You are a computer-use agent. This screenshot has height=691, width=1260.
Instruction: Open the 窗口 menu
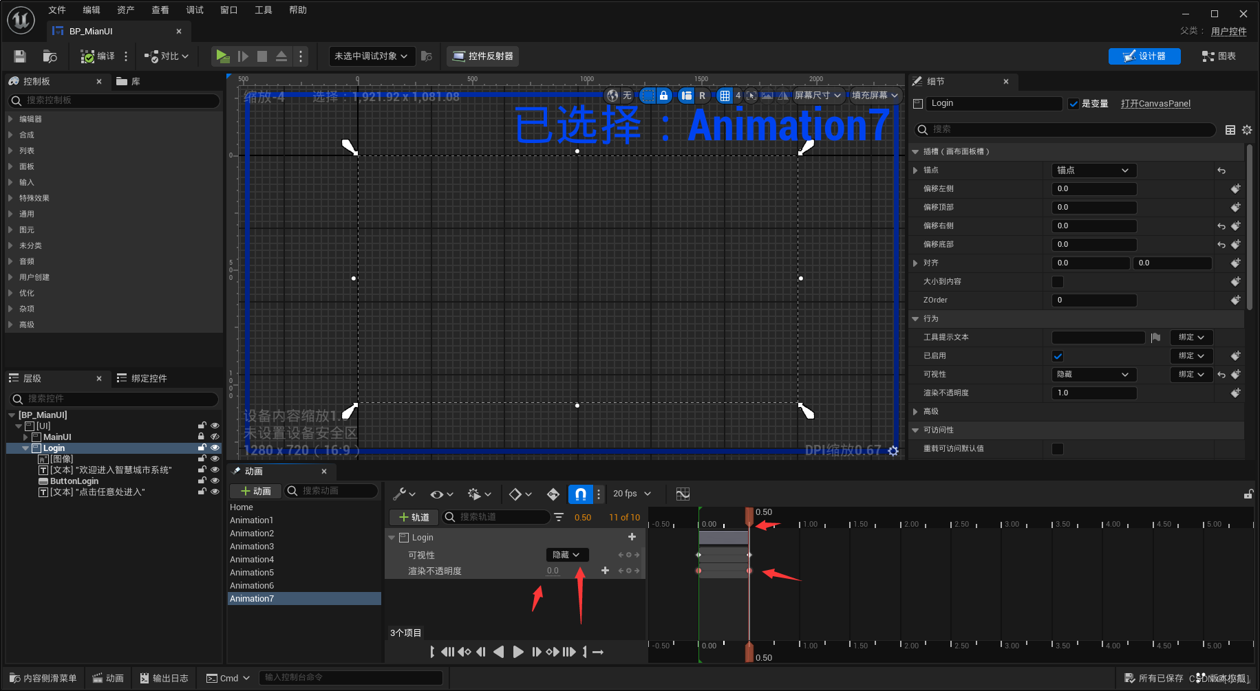[229, 10]
